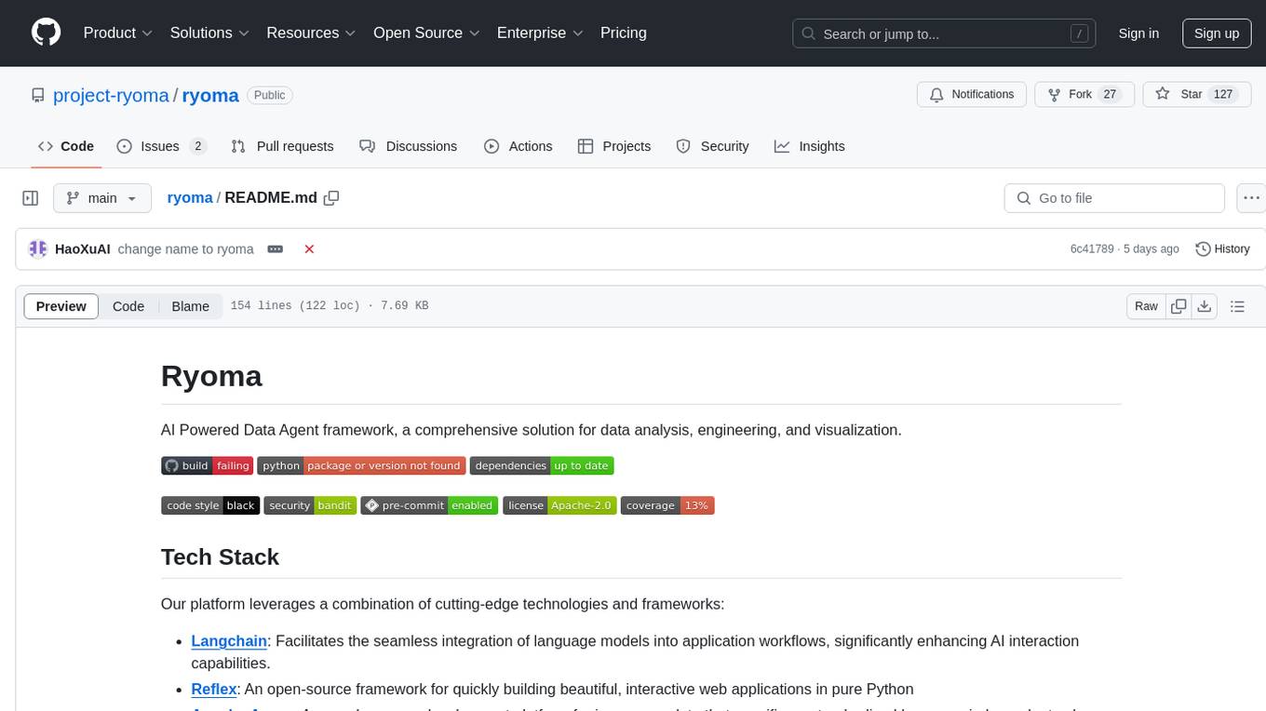Click the Ryoma heading
This screenshot has height=711, width=1266.
pyautogui.click(x=211, y=376)
